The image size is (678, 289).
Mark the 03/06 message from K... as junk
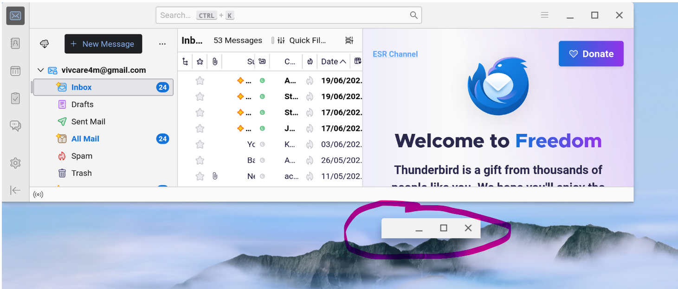click(x=310, y=144)
